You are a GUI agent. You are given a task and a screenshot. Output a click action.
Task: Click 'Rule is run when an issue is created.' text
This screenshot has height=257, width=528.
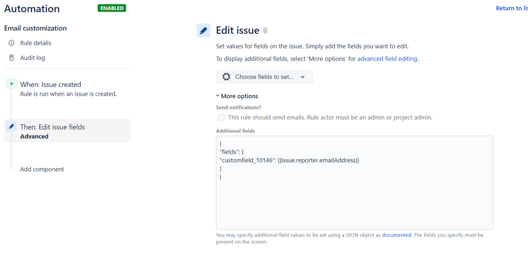(68, 94)
